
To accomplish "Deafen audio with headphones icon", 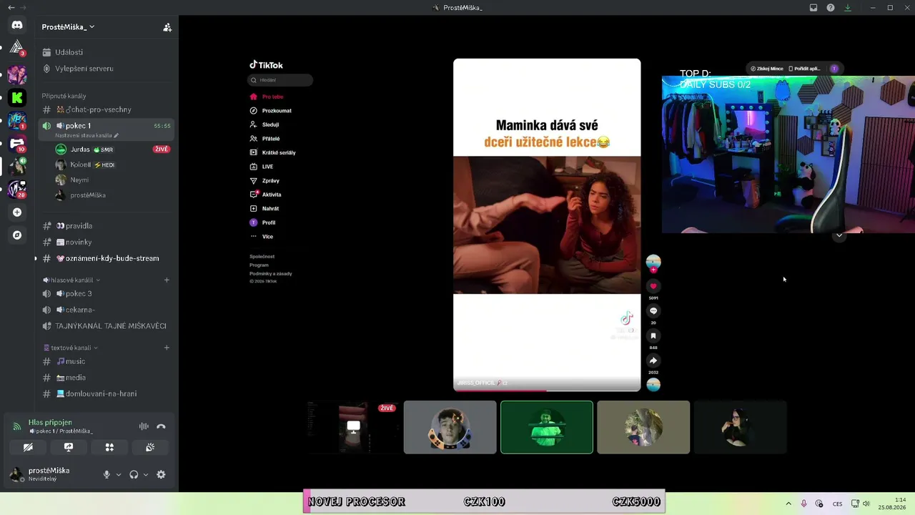I will 134,474.
